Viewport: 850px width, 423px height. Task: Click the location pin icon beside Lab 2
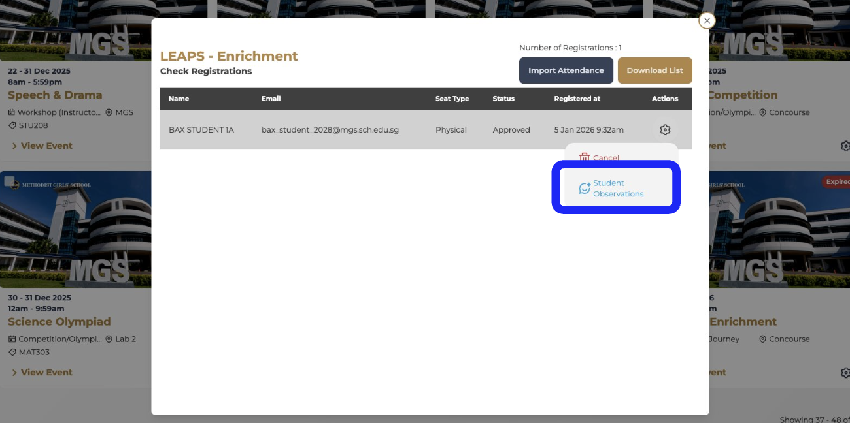(x=109, y=339)
